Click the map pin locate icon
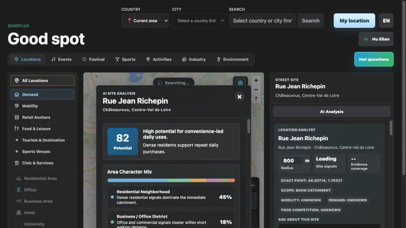 [x=240, y=83]
